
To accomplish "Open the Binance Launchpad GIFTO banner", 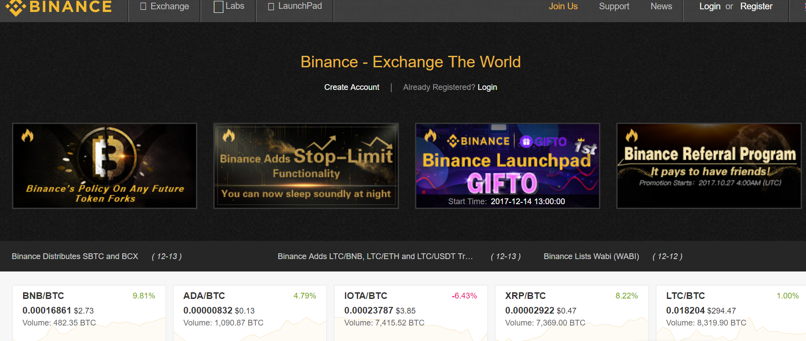I will click(508, 166).
